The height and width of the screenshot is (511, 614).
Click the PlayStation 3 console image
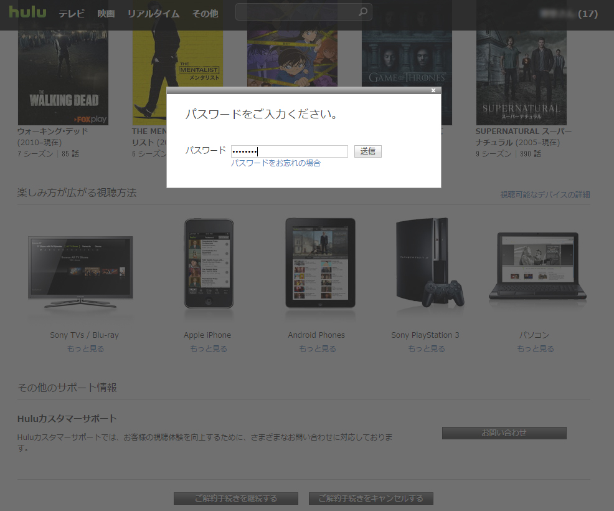pyautogui.click(x=430, y=262)
